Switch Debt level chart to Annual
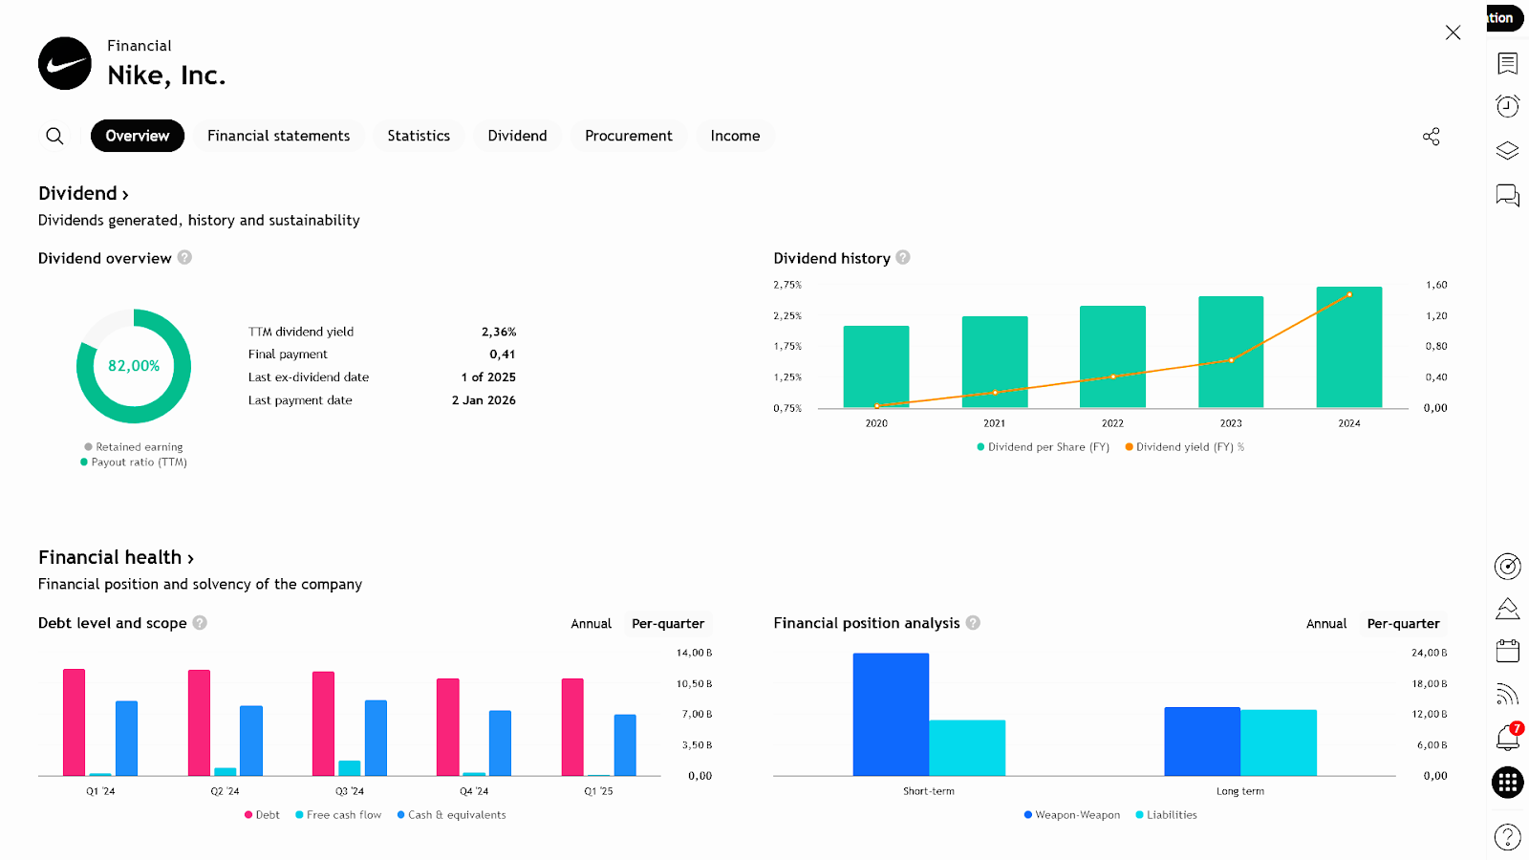The width and height of the screenshot is (1529, 860). point(591,624)
